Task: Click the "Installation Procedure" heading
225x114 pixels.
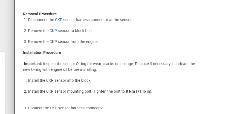Action: [42, 52]
